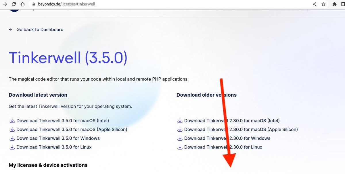Screen dimensions: 345x174
Task: Click download icon for 2.30.0 Linux
Action: coord(180,147)
